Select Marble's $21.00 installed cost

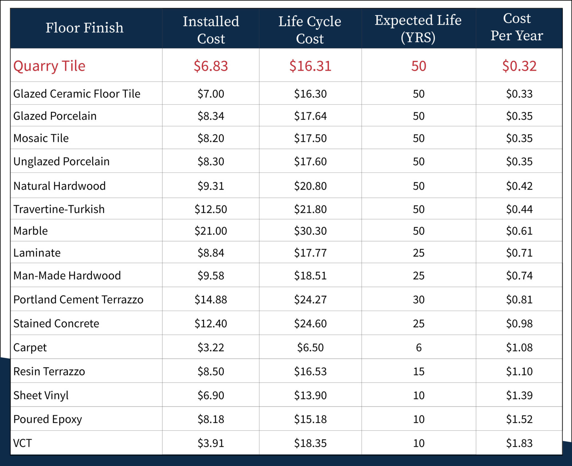coord(211,231)
